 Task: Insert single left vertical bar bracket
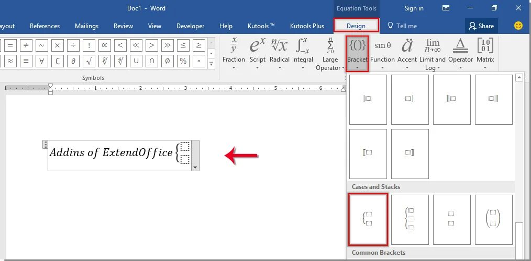coord(368,100)
